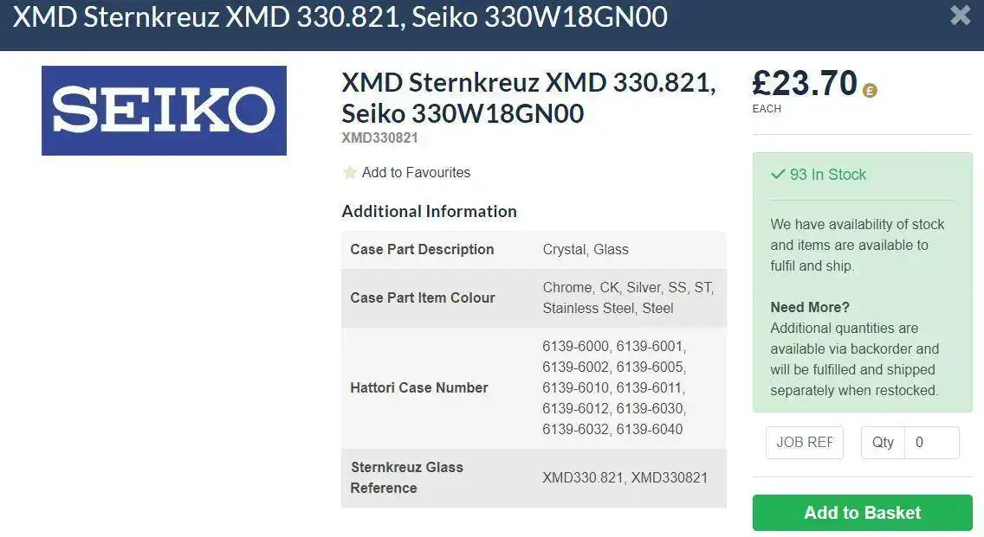
Task: Click the Additional Information heading
Action: tap(430, 211)
